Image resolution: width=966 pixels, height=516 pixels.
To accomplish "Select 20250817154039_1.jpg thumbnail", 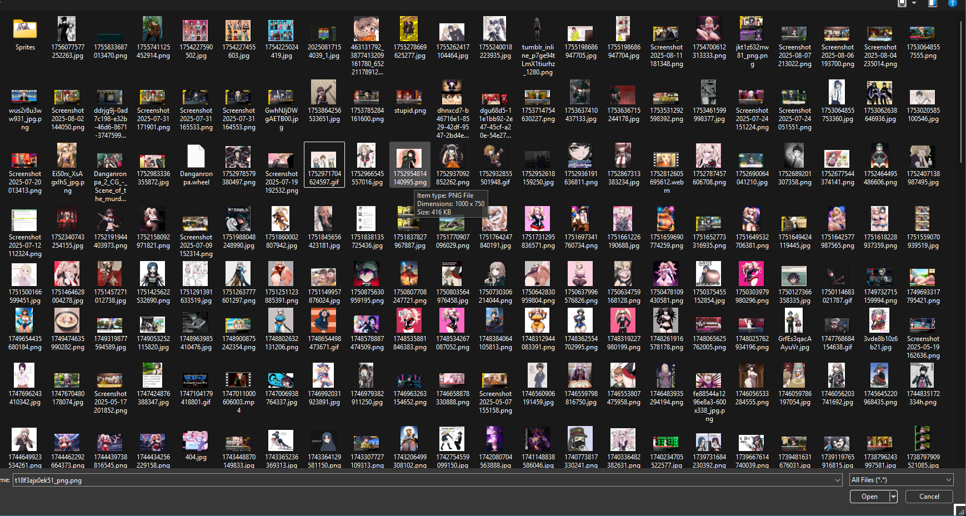I will (324, 33).
